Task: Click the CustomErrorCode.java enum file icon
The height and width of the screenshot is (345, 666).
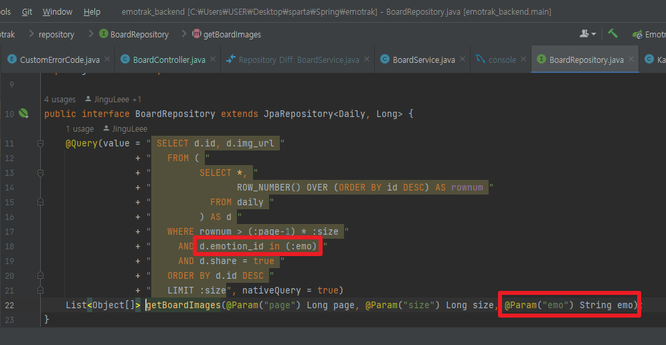Action: point(12,59)
